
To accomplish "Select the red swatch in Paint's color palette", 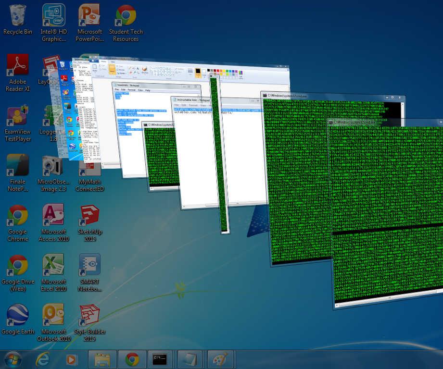I will (x=218, y=70).
